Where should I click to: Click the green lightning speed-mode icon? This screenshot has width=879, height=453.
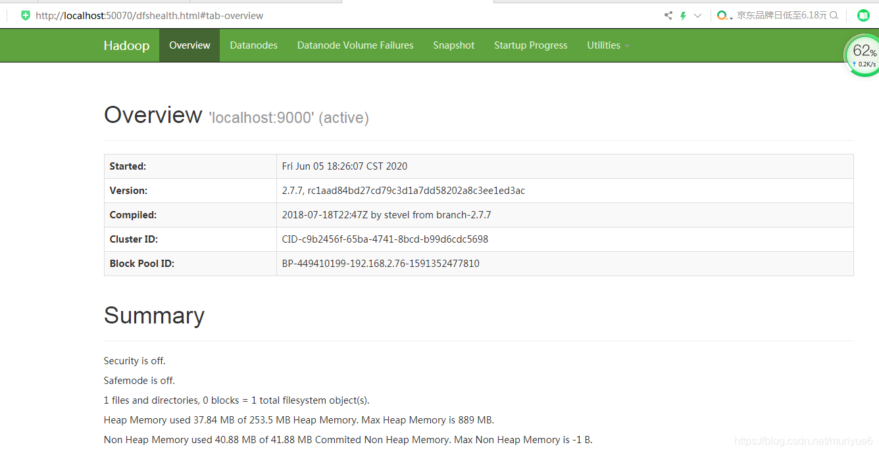click(x=683, y=15)
